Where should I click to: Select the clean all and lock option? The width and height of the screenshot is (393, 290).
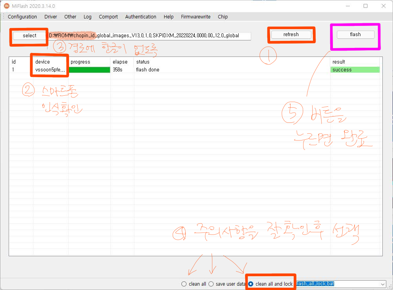[250, 284]
